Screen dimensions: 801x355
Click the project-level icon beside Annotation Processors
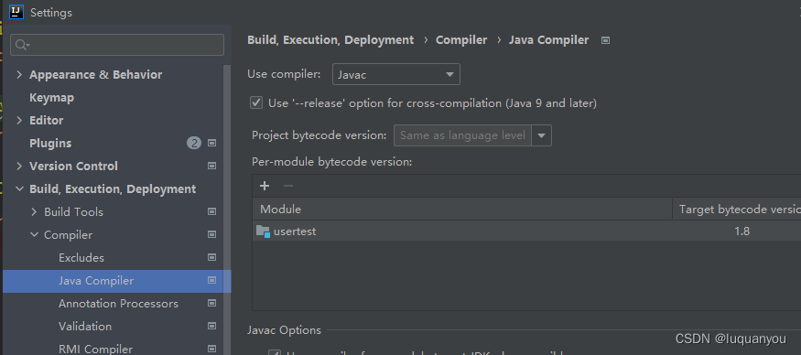click(212, 304)
